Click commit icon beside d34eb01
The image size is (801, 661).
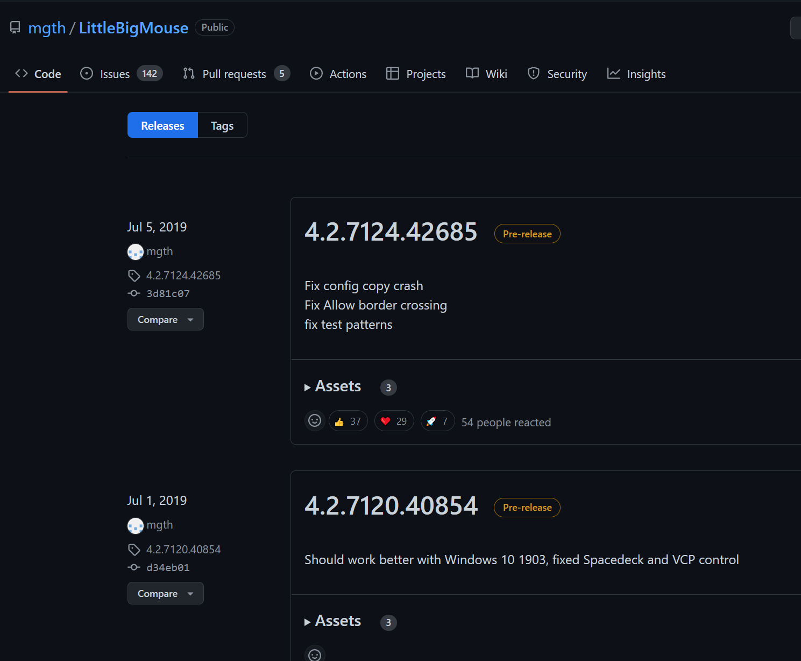(x=134, y=567)
